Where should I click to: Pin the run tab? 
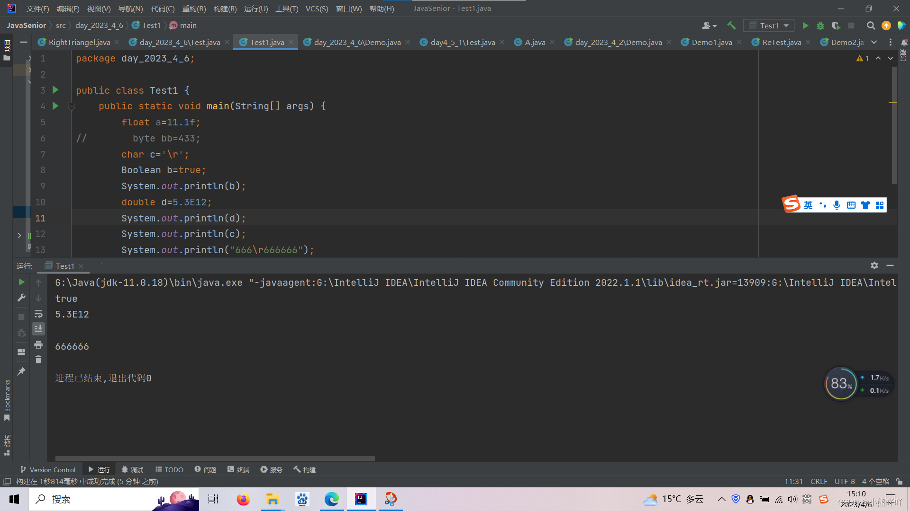tap(21, 371)
